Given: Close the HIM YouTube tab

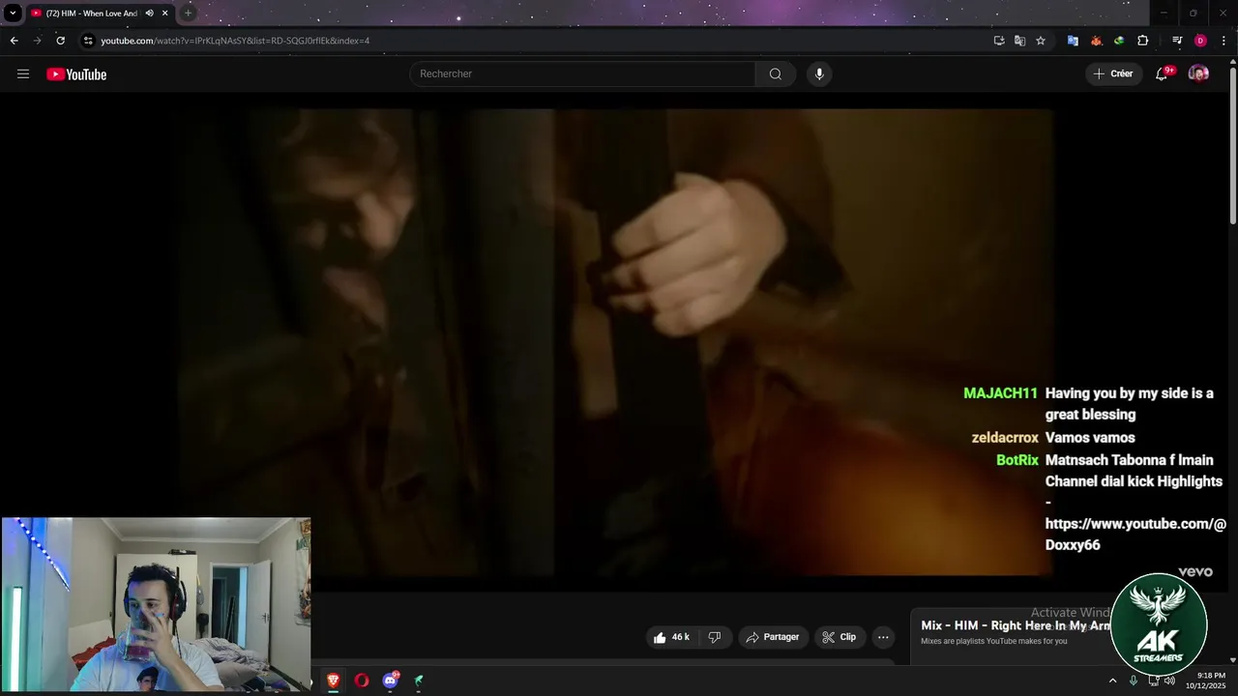Looking at the screenshot, I should (x=165, y=14).
